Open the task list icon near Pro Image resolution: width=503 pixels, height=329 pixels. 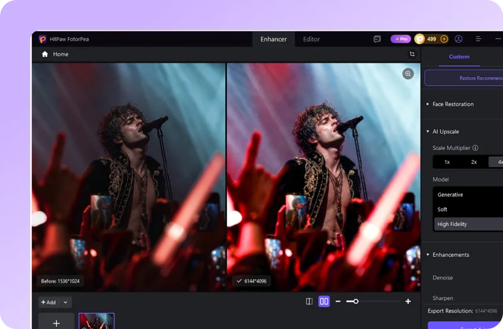(x=377, y=39)
